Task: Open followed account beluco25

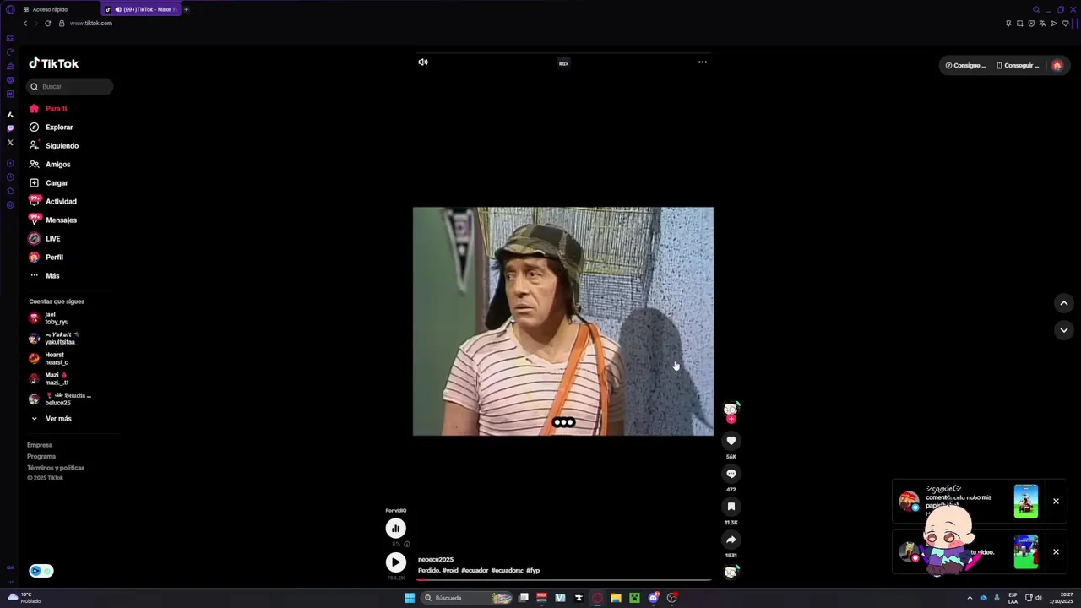Action: 59,399
